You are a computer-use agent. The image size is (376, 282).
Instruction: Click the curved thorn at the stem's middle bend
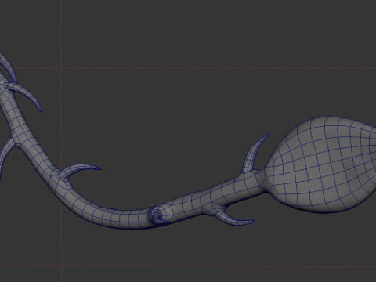coord(80,171)
